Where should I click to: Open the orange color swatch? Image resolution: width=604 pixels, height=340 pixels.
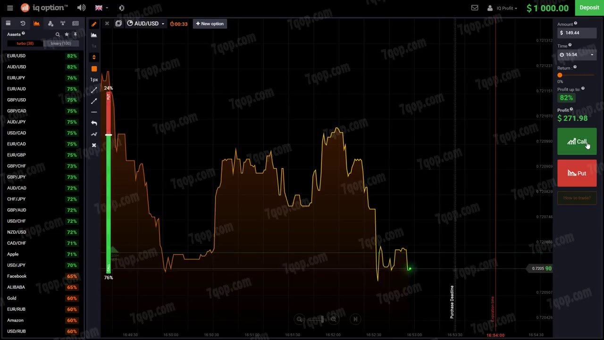click(x=94, y=68)
